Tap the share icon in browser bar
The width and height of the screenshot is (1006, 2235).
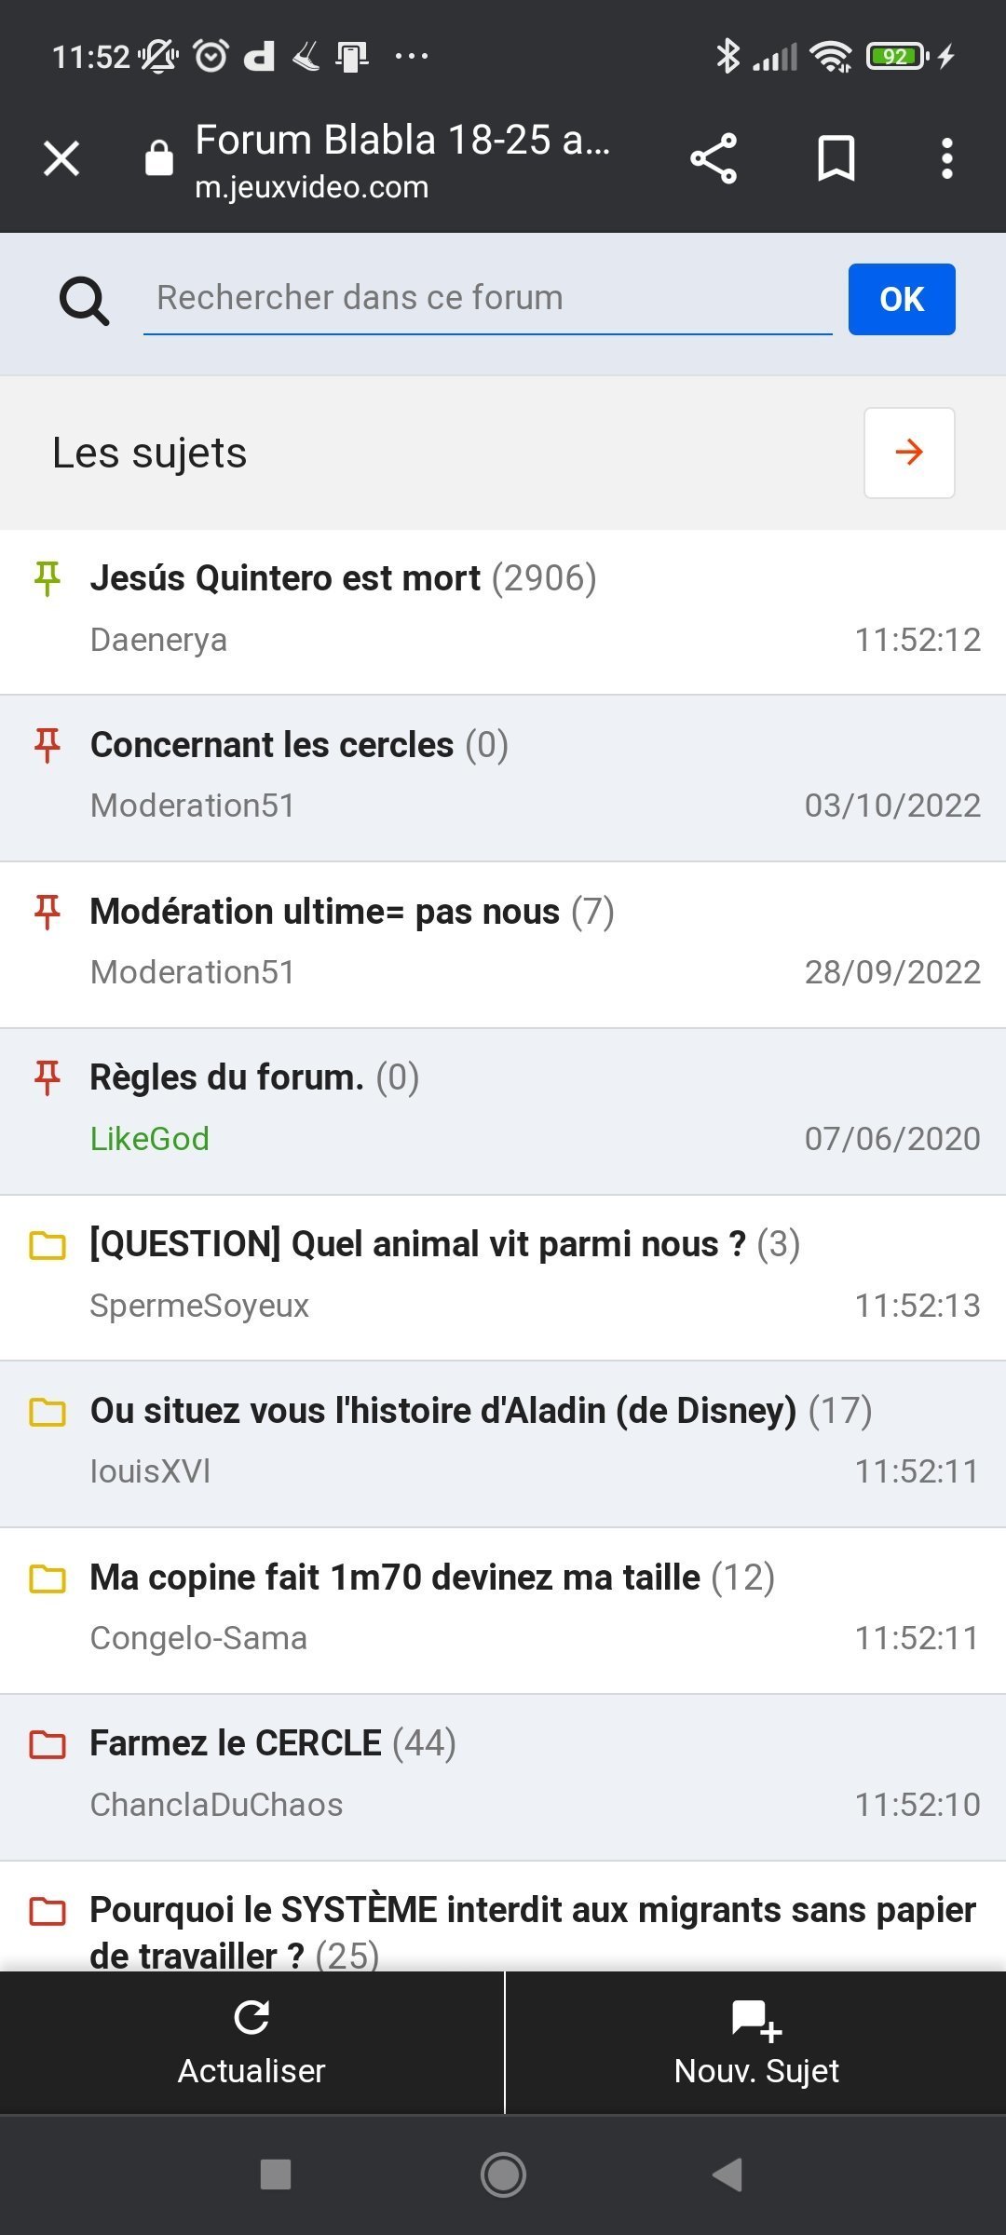(x=714, y=158)
